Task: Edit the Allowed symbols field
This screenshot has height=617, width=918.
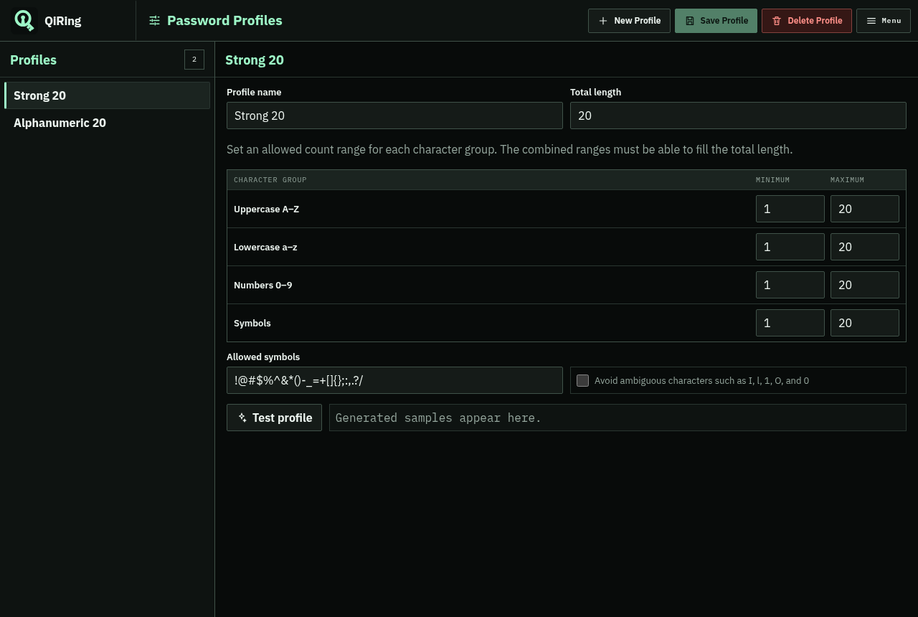Action: tap(394, 380)
